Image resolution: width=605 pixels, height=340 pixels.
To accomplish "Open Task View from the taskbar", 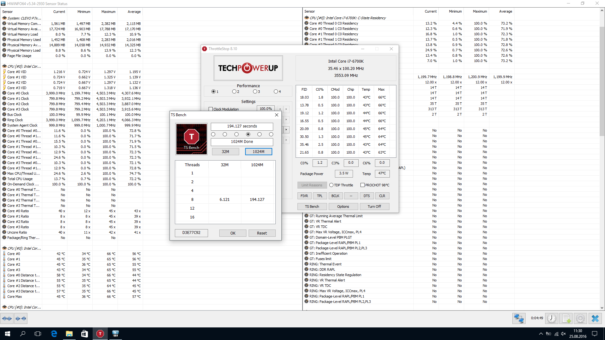I will [38, 334].
